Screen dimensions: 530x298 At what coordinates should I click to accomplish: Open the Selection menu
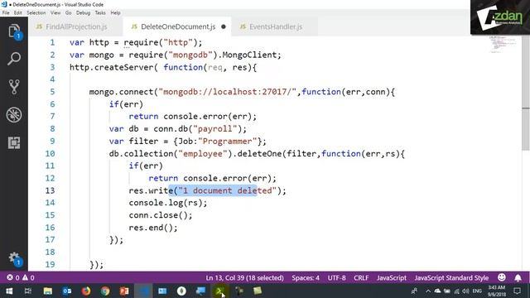click(x=36, y=13)
